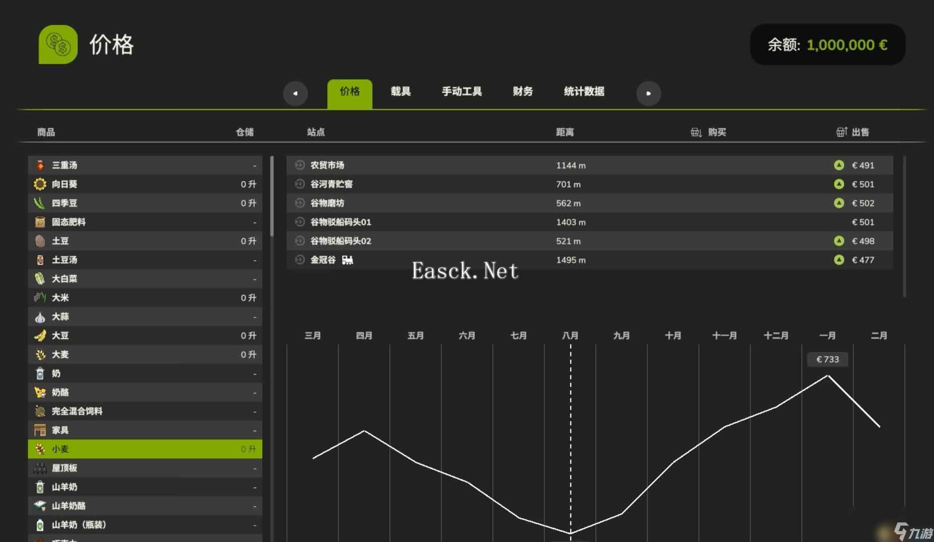
Task: Switch to the 载具 tab
Action: click(400, 91)
